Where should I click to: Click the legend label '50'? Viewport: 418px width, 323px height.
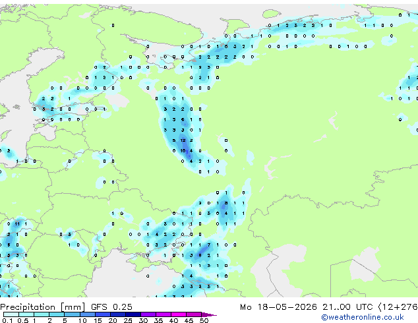pos(204,320)
